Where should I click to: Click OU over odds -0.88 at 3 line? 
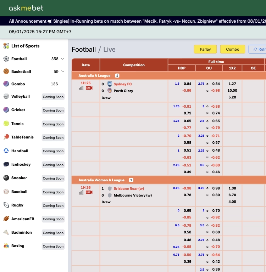(215, 106)
